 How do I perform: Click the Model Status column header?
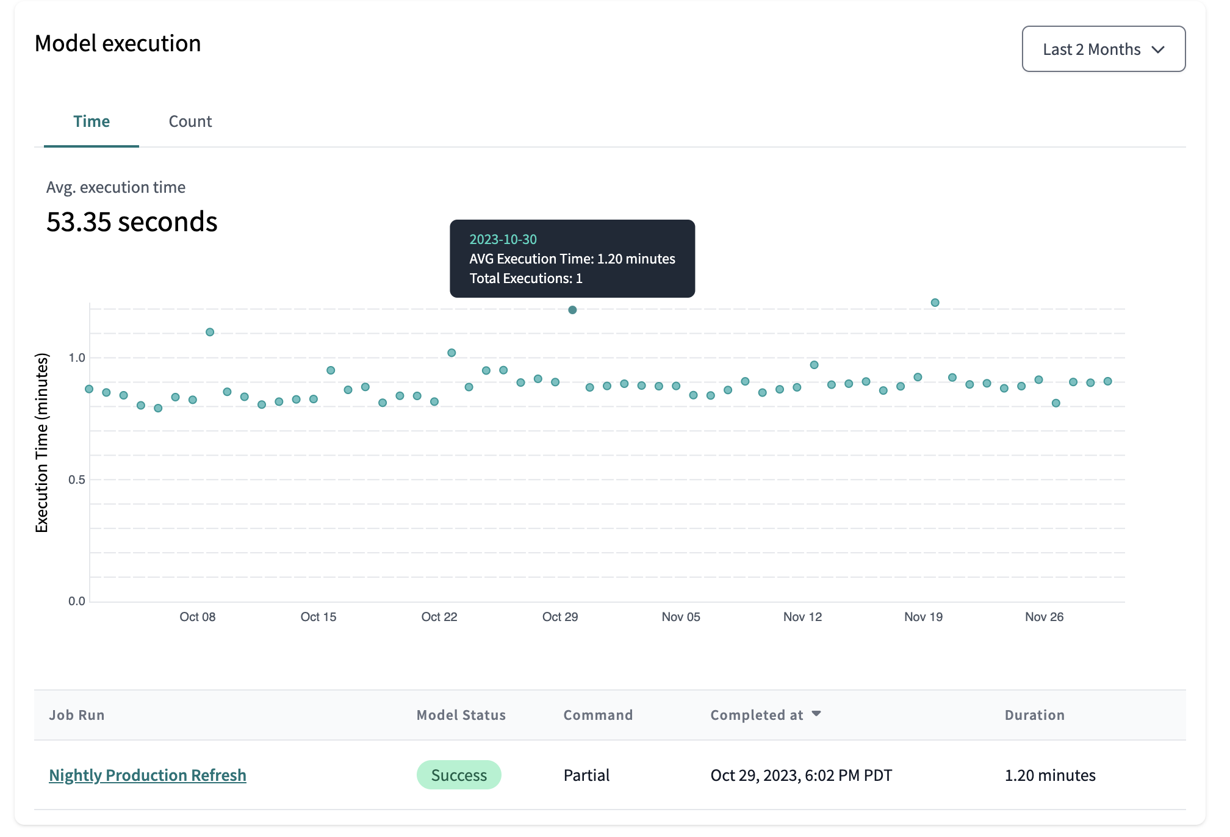461,715
